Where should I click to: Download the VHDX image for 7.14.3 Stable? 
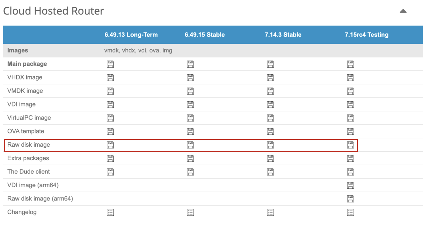270,77
